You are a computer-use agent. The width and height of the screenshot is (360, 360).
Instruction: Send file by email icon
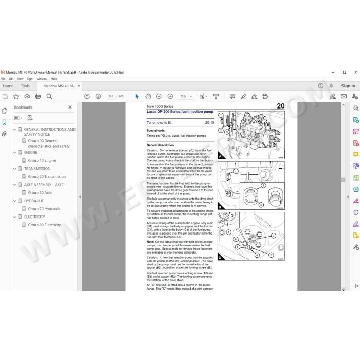[344, 96]
